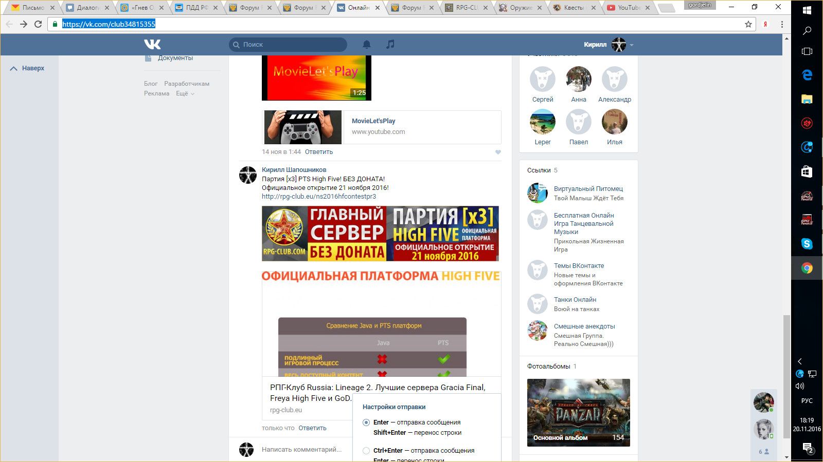
Task: Reload the page in Chrome
Action: pyautogui.click(x=38, y=24)
